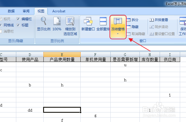Image resolution: width=186 pixels, height=122 pixels.
Task: Select the 视图 tab
Action: (x=41, y=11)
